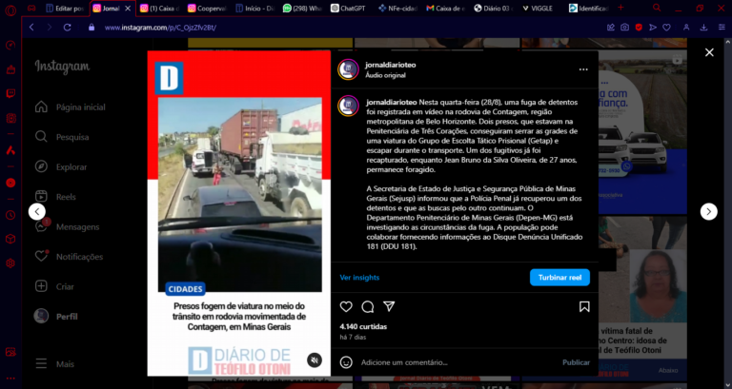Save the post with the bookmark icon

[x=584, y=306]
